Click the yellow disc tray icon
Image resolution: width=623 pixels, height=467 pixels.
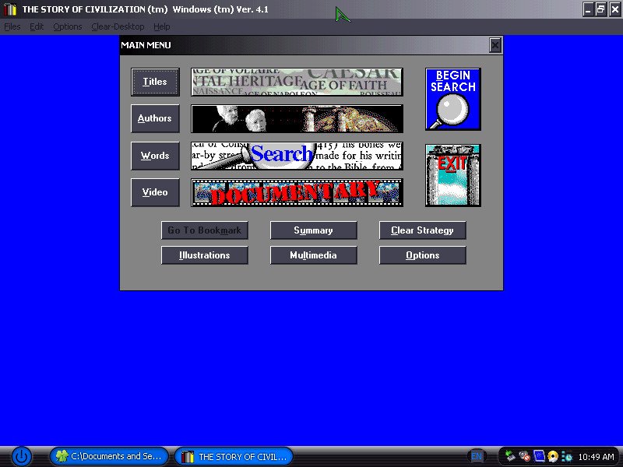(x=553, y=457)
